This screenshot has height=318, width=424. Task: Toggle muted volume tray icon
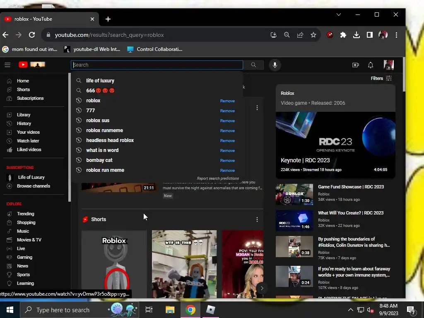[371, 310]
